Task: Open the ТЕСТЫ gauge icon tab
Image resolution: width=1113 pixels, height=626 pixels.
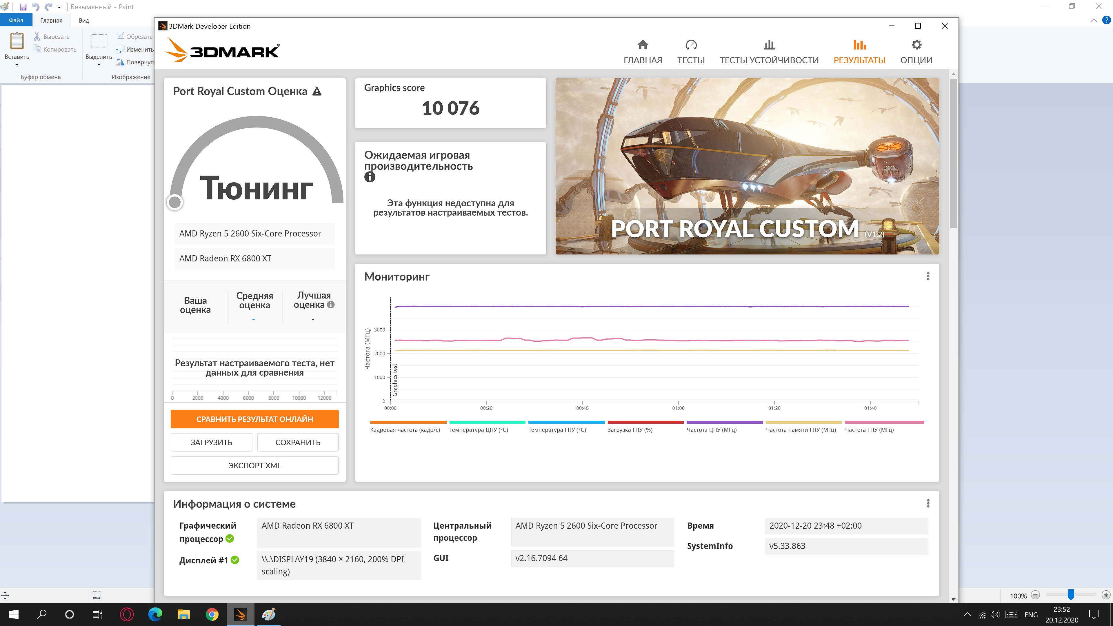Action: tap(690, 51)
